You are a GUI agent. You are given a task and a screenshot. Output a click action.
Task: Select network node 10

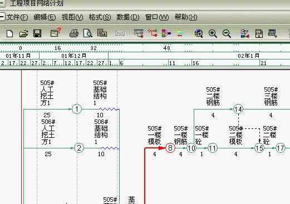tap(191, 148)
